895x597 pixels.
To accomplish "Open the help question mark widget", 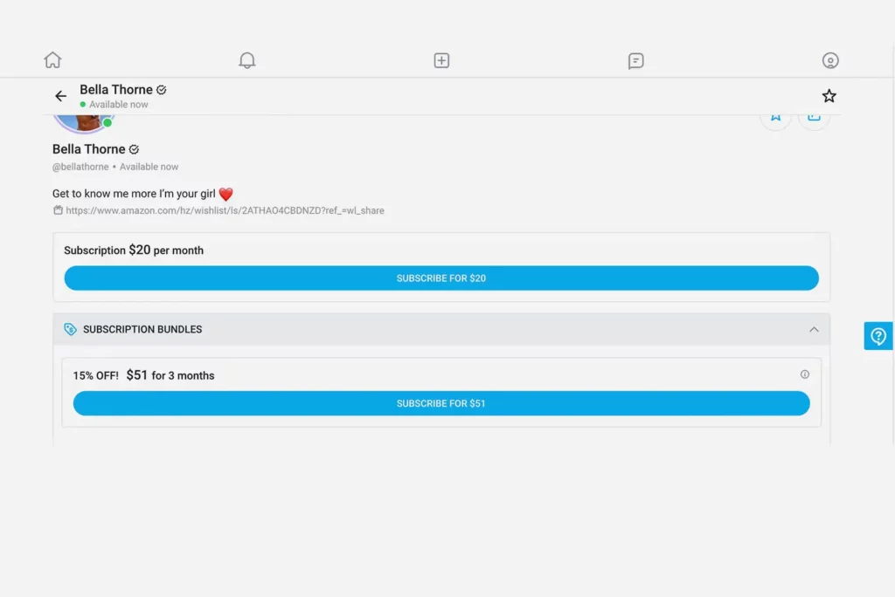I will point(878,336).
